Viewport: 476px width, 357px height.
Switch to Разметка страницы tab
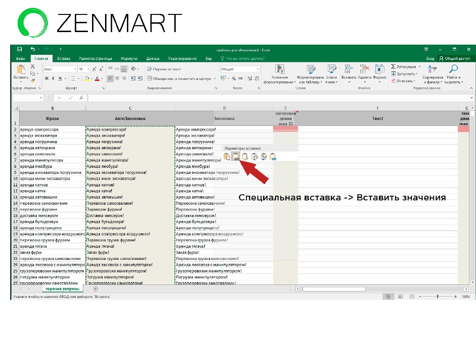click(x=95, y=59)
